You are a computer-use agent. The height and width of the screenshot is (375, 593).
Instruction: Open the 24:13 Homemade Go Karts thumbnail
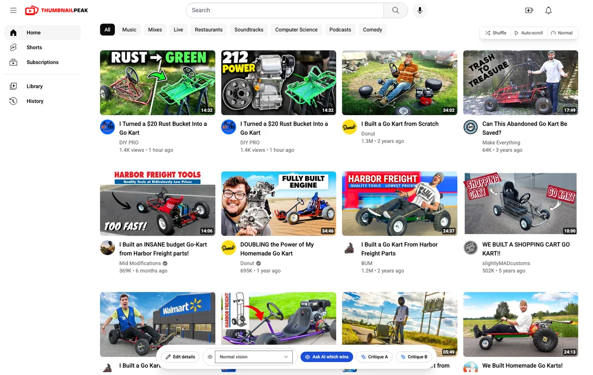[x=520, y=324]
